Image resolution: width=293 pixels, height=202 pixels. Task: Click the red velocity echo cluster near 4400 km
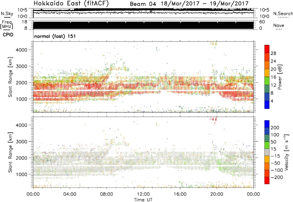(x=214, y=119)
